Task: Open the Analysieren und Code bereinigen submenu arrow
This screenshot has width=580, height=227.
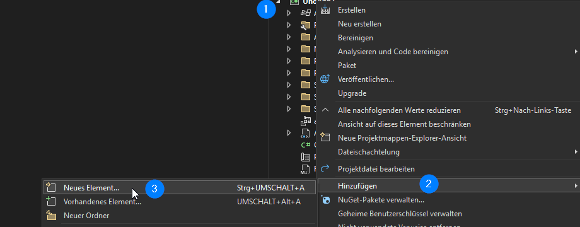Action: (576, 51)
